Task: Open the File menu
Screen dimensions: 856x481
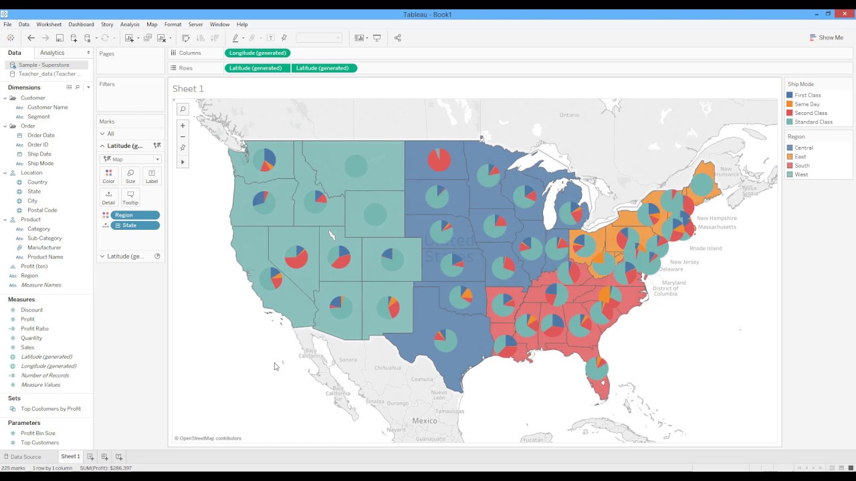Action: (x=7, y=24)
